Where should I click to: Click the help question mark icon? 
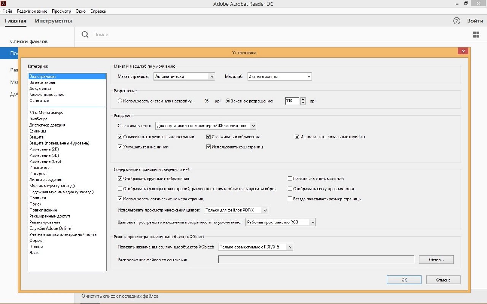click(x=457, y=21)
